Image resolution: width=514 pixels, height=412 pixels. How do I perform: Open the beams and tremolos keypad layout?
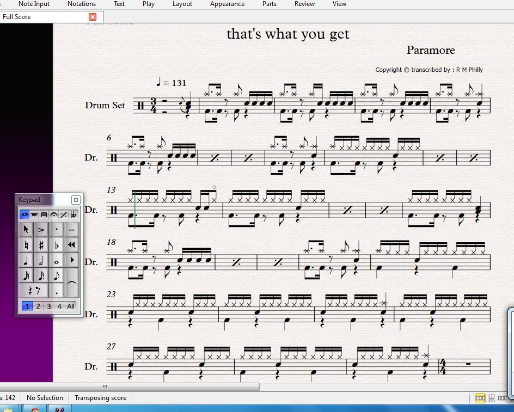coord(44,214)
